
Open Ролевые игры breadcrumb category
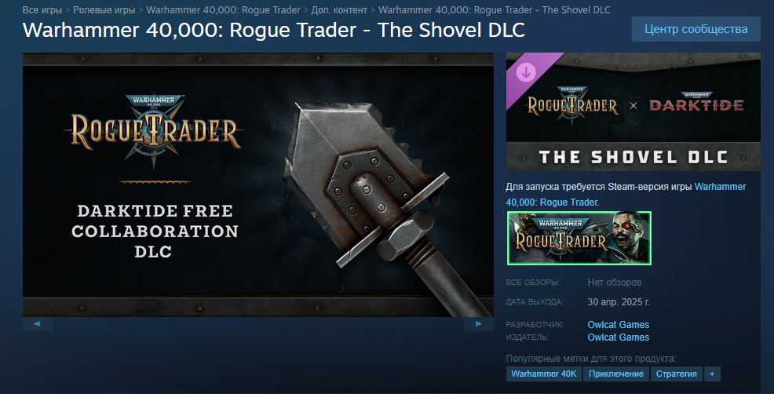(104, 10)
